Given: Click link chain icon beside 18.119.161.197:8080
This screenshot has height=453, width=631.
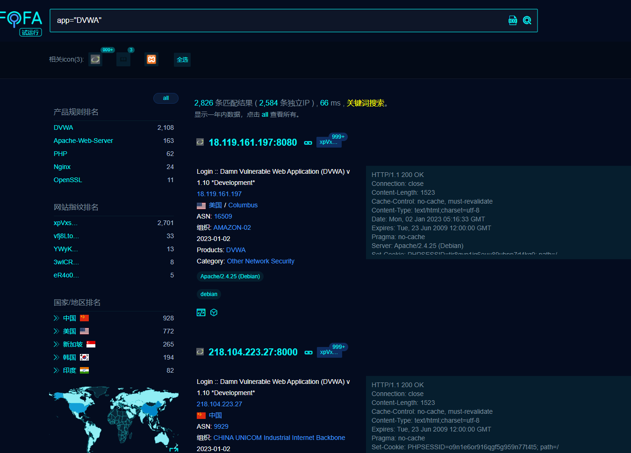Looking at the screenshot, I should 308,143.
